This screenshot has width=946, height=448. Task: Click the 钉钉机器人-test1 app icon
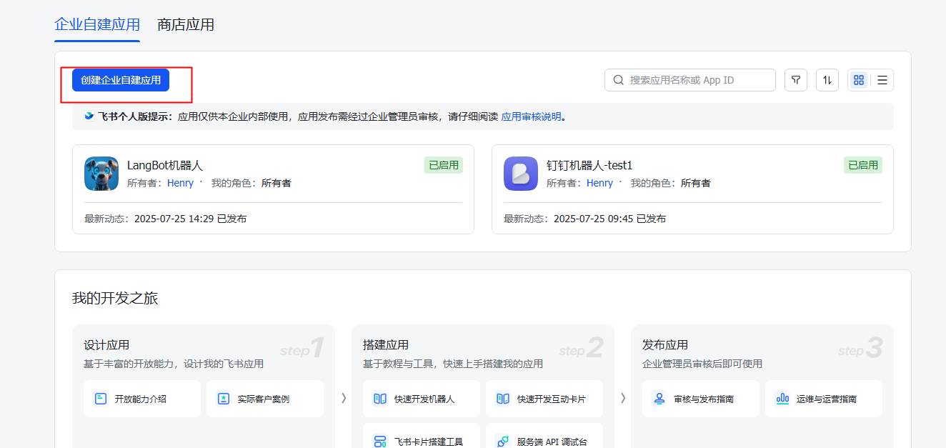[x=521, y=174]
